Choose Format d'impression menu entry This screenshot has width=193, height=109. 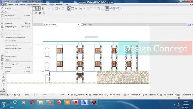pyautogui.click(x=16, y=64)
